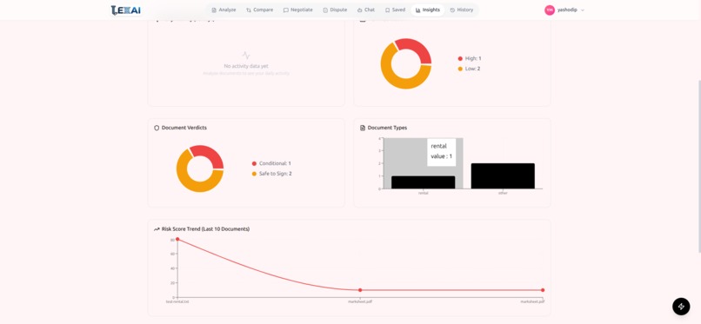Click the rental bar in Document Types chart

(x=423, y=182)
